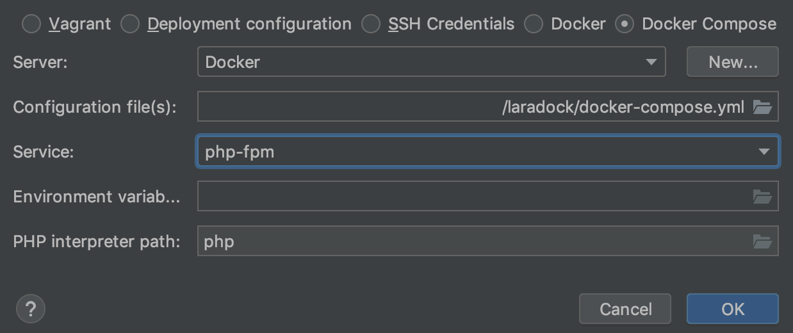Expand the Server dropdown

(430, 62)
